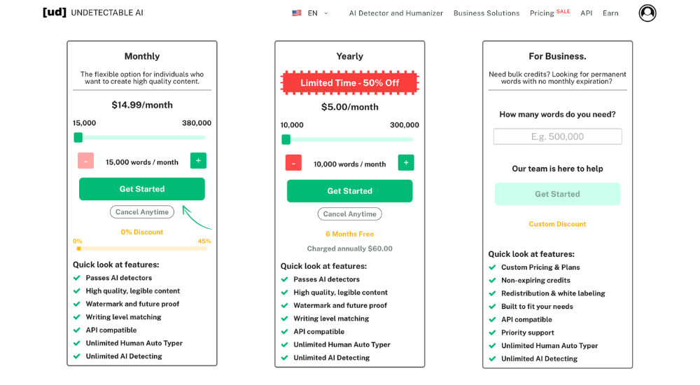
Task: Click the Monthly plan word slider handle
Action: tap(78, 138)
